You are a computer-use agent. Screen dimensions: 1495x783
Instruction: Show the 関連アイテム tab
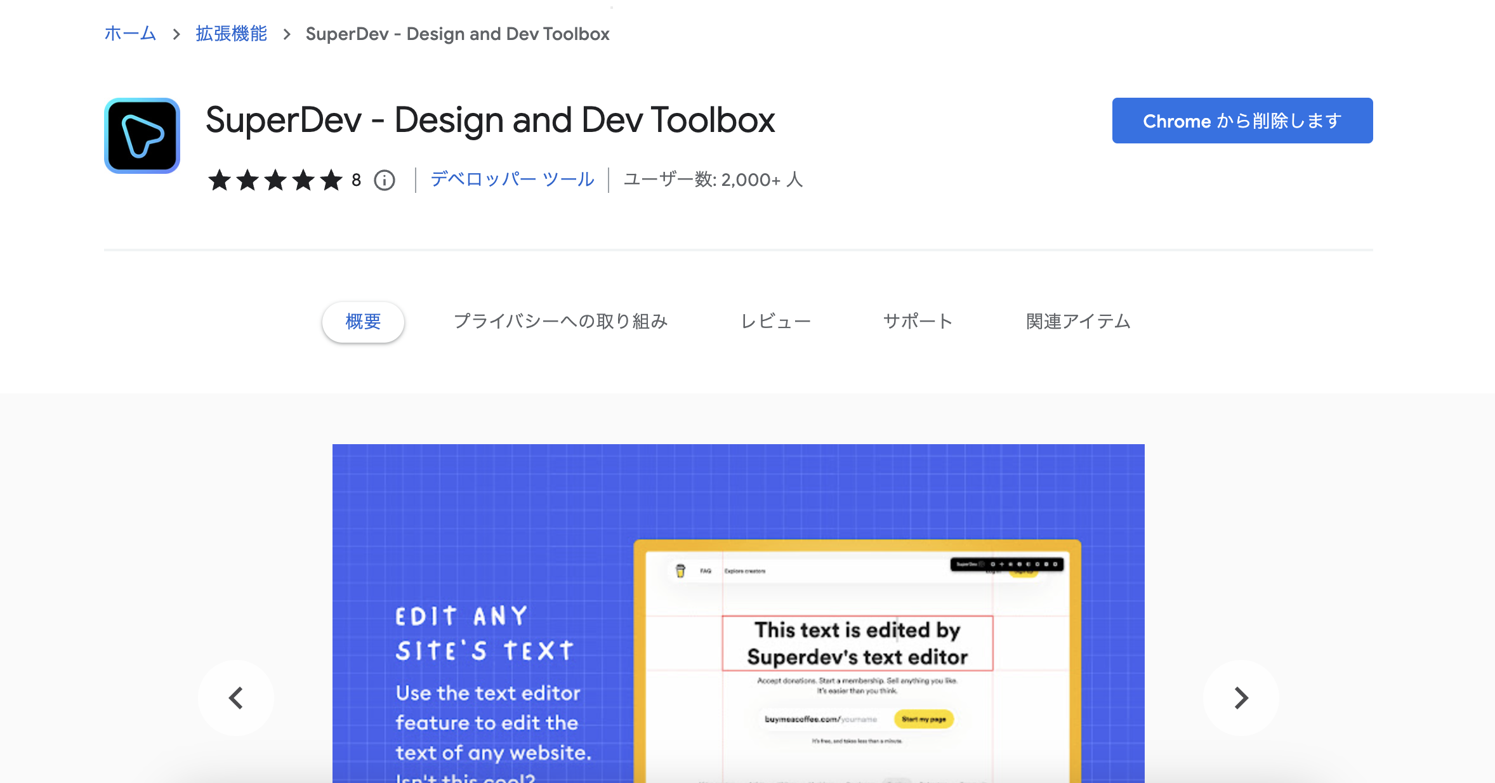coord(1079,322)
